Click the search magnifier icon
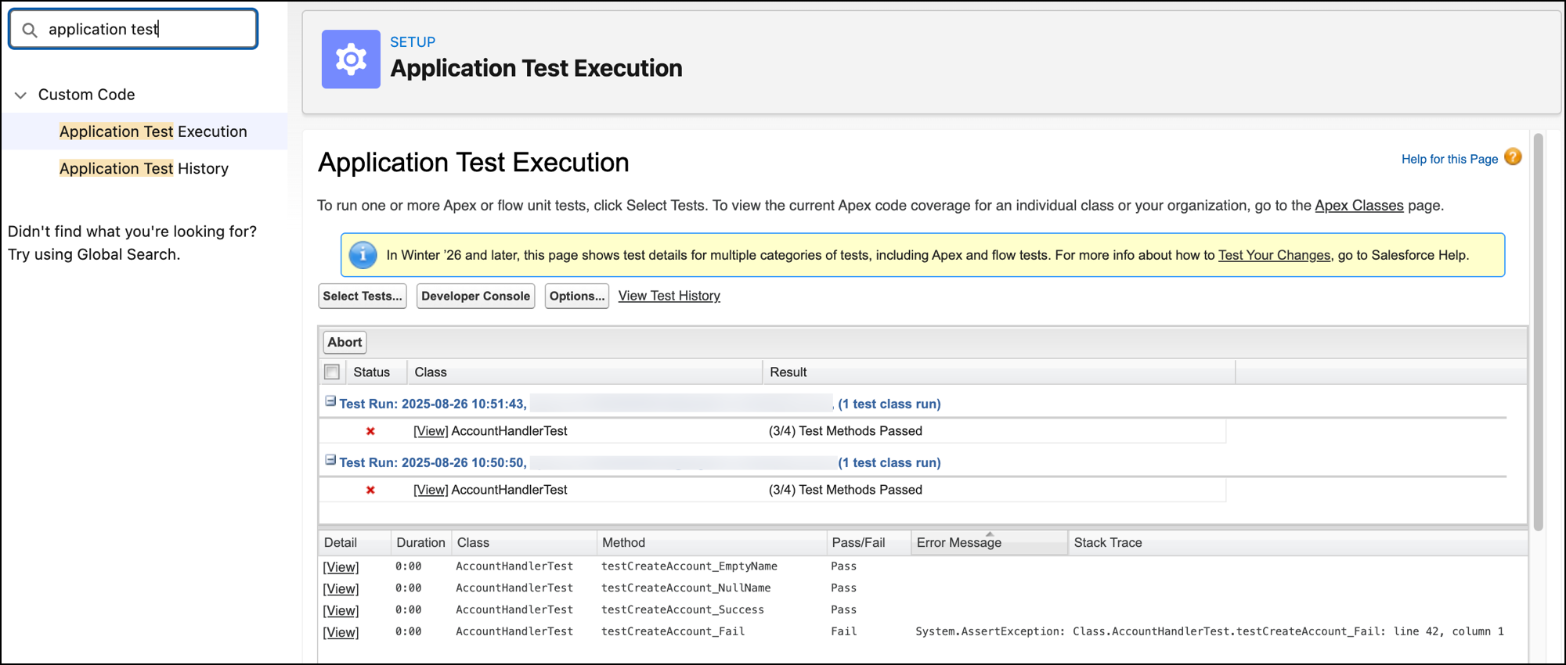 [30, 30]
